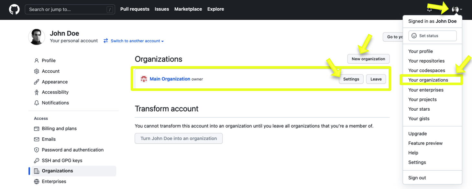The height and width of the screenshot is (189, 472).
Task: Open the notifications bell in the header
Action: click(429, 10)
